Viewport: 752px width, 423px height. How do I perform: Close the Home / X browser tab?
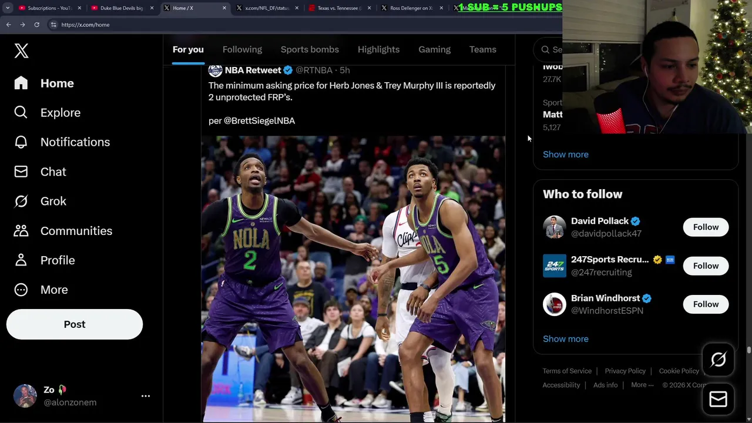(224, 8)
